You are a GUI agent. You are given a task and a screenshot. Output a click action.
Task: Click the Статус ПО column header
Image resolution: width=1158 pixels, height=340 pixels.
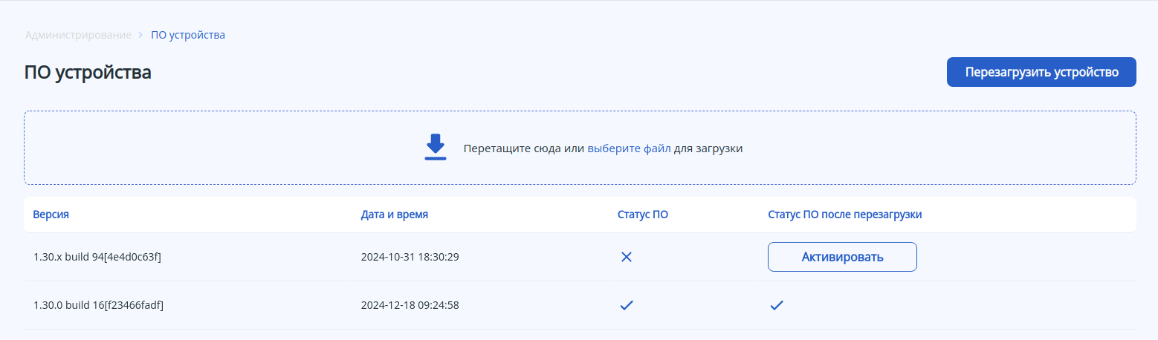point(643,215)
